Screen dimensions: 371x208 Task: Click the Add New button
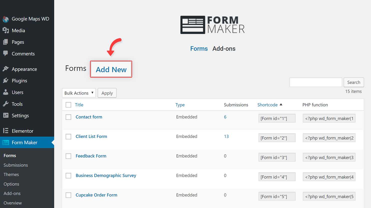(x=111, y=69)
